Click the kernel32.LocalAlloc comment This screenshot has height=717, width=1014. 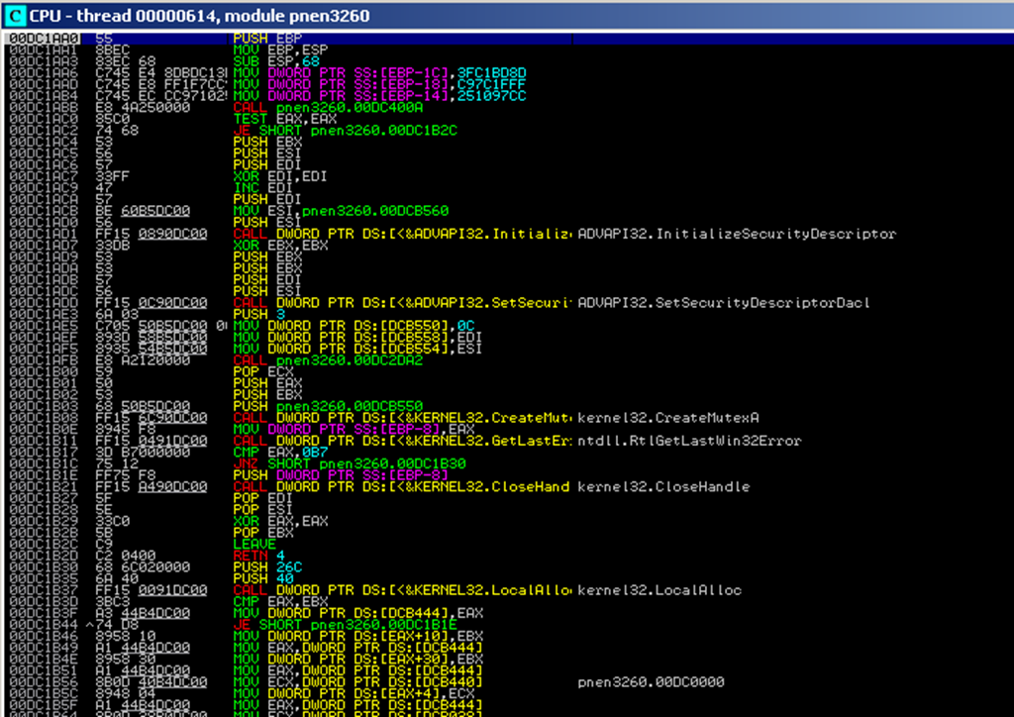659,590
